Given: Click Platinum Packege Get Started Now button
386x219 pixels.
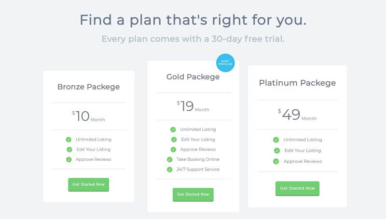Looking at the screenshot, I should pos(297,188).
